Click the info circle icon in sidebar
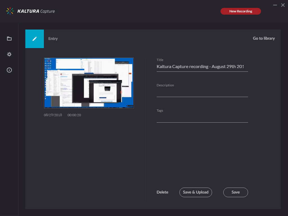The image size is (288, 216). pyautogui.click(x=9, y=70)
